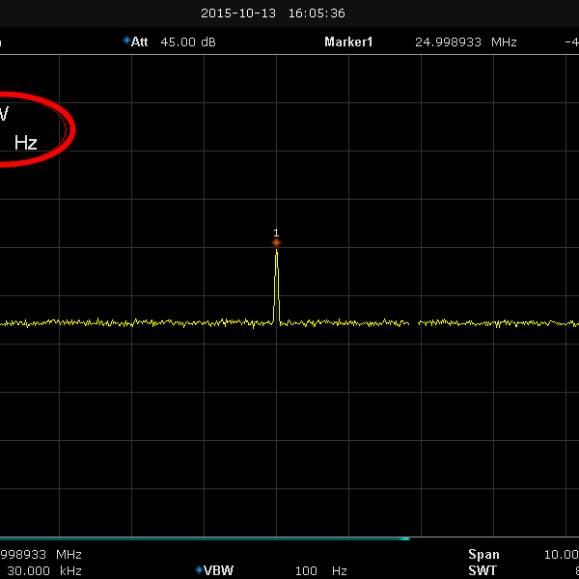579x579 pixels.
Task: Click the MHz unit beside marker frequency
Action: [x=504, y=42]
